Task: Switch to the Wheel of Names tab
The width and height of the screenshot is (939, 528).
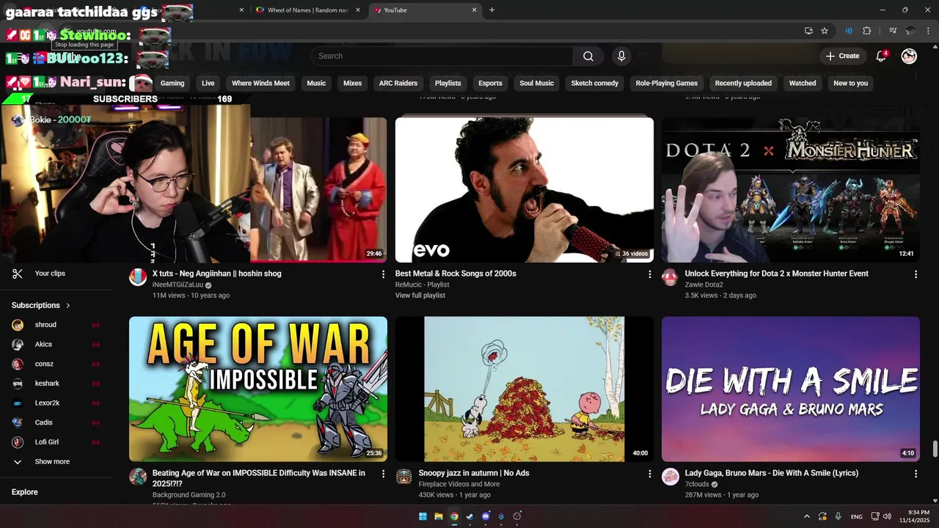Action: tap(308, 10)
